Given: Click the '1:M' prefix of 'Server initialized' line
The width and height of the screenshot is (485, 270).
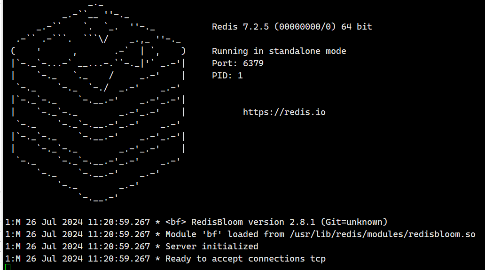Looking at the screenshot, I should click(x=13, y=247).
